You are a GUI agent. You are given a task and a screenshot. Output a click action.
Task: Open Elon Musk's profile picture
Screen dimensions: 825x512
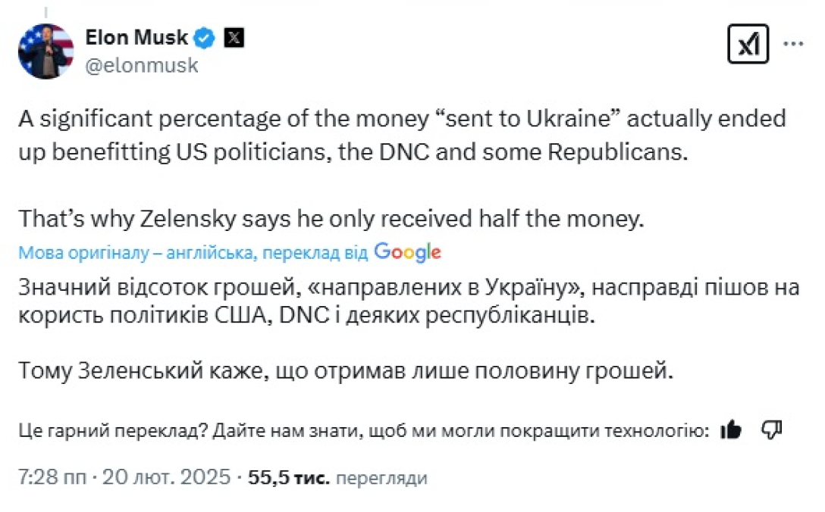click(45, 51)
